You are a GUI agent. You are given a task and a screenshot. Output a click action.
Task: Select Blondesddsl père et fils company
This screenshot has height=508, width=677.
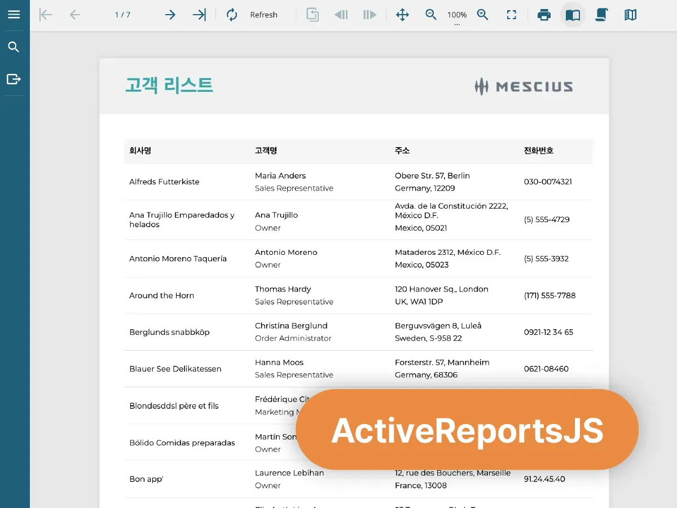[x=174, y=406]
